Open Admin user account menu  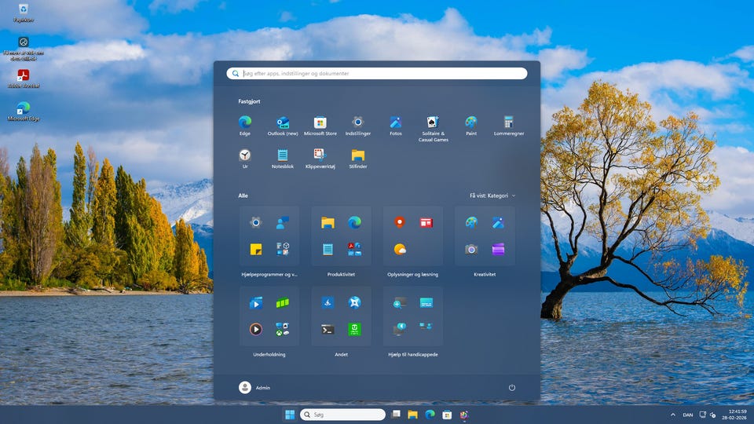tap(254, 387)
